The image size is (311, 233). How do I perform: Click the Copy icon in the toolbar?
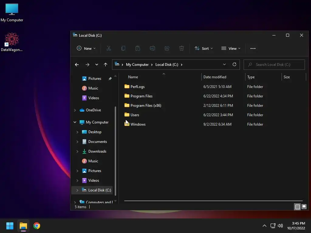(123, 48)
